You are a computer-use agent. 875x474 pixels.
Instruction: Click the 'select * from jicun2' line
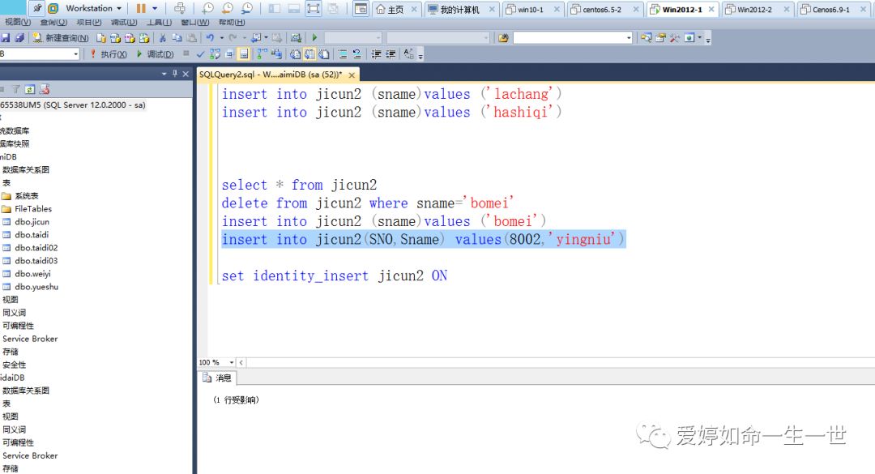click(x=299, y=185)
